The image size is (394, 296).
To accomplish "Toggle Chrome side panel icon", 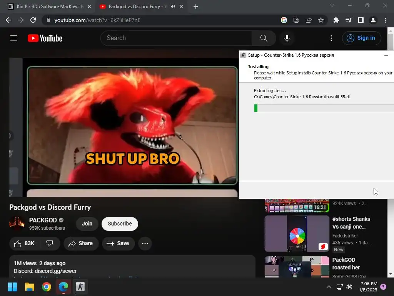I will point(361,20).
